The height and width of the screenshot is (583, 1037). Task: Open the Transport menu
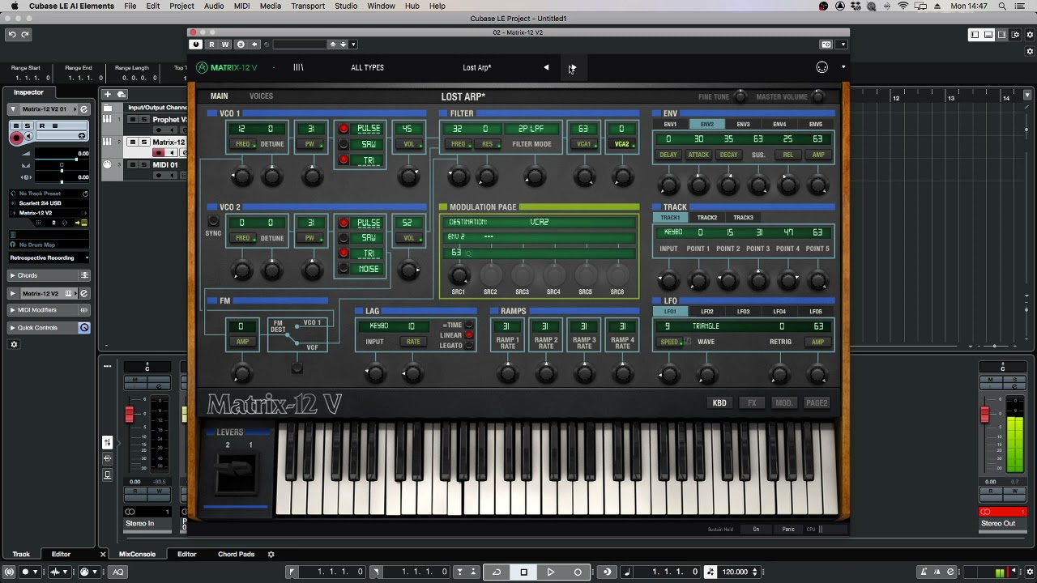(x=308, y=6)
